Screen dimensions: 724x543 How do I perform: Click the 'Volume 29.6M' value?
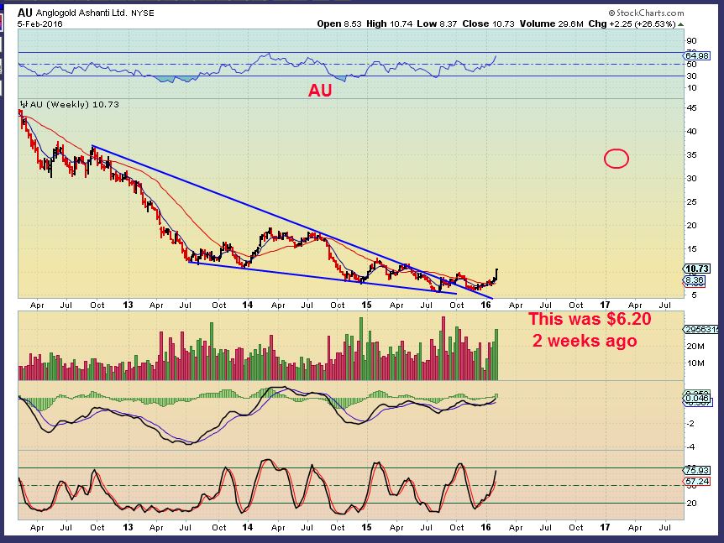coord(551,23)
